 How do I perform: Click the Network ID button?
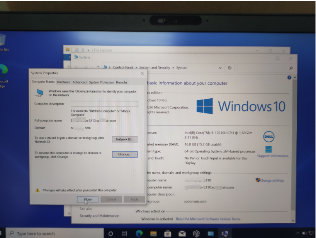point(125,139)
